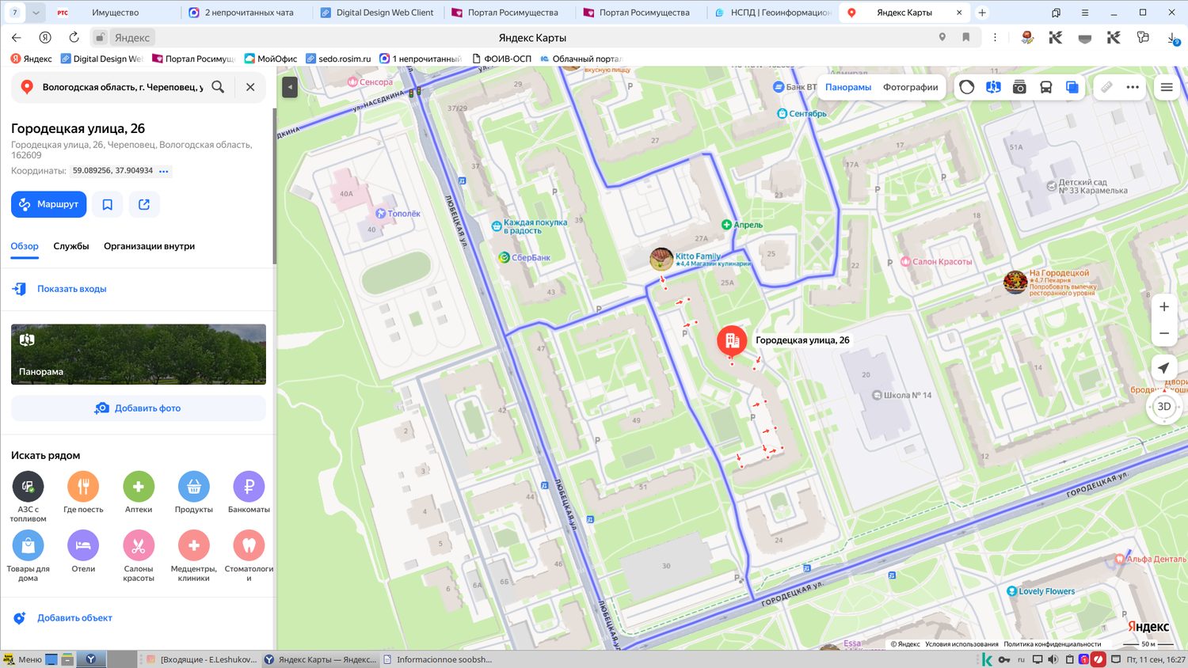This screenshot has height=668, width=1188.
Task: Open the Организации внутри tab
Action: pyautogui.click(x=149, y=246)
